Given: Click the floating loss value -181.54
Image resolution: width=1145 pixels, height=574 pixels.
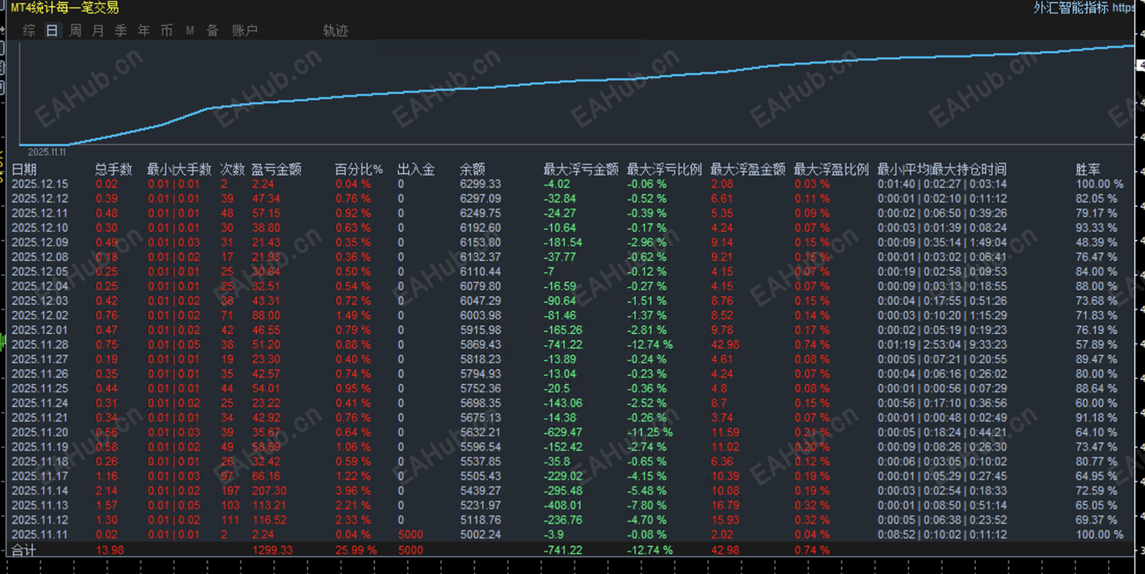Looking at the screenshot, I should 563,243.
